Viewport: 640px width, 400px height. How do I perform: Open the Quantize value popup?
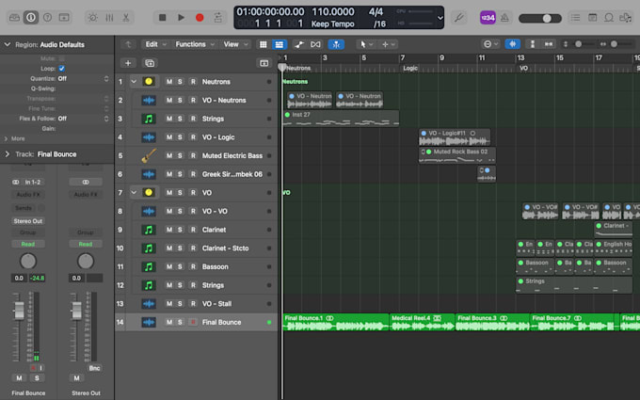(84, 78)
